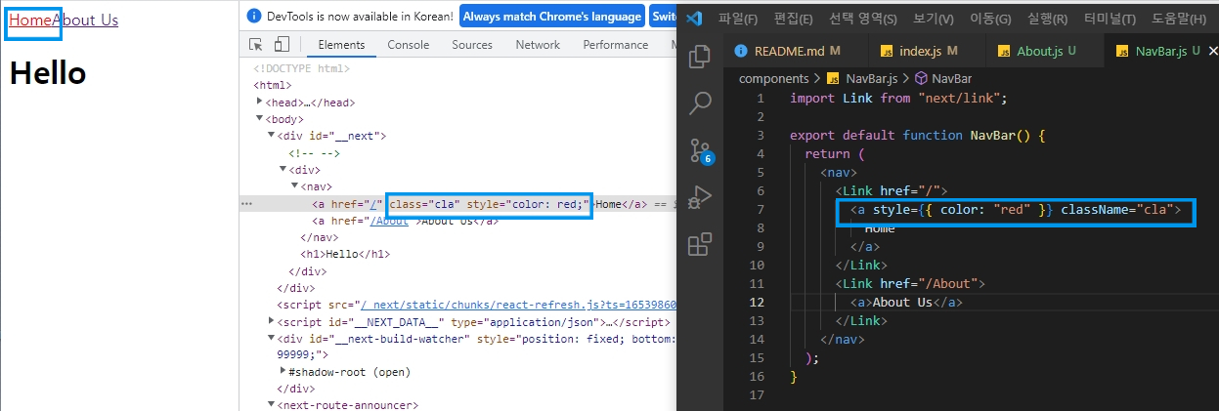Open 편집(E) menu in VS Code
The height and width of the screenshot is (411, 1219).
click(793, 19)
